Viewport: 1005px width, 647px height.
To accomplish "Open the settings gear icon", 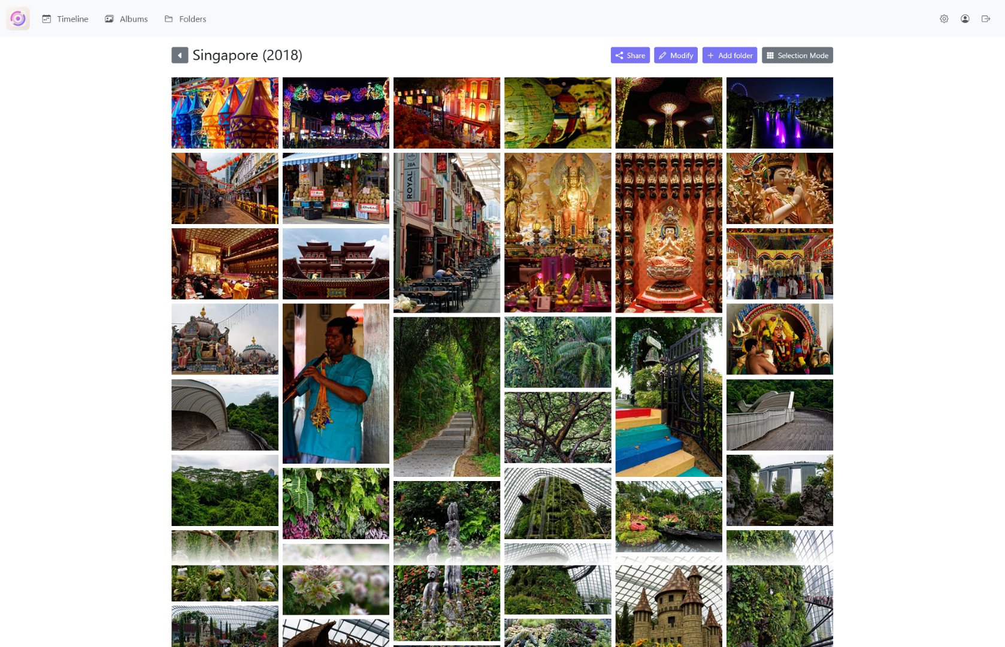I will 944,19.
